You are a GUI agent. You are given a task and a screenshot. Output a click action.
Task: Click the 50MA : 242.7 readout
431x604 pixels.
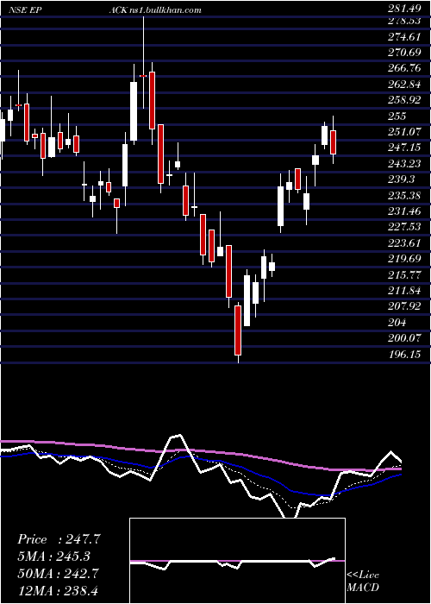(x=59, y=573)
